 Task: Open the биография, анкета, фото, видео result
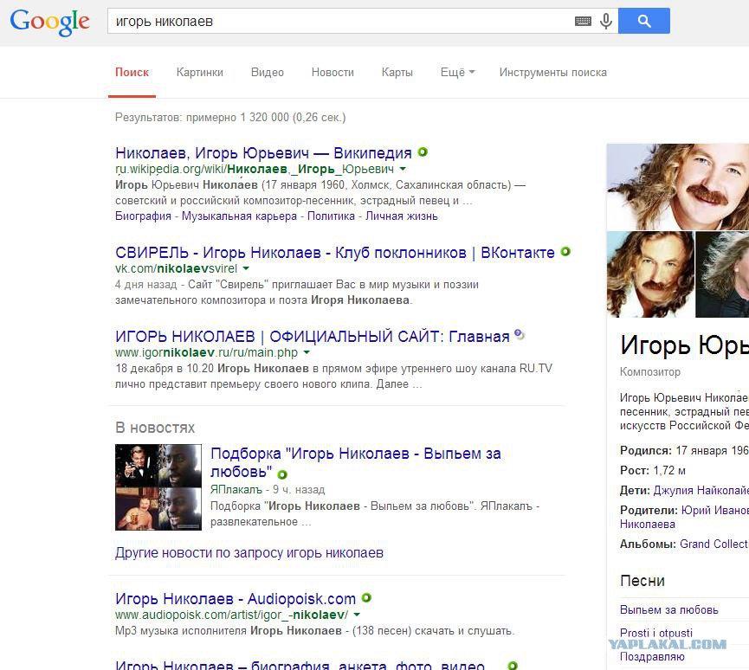click(x=300, y=665)
